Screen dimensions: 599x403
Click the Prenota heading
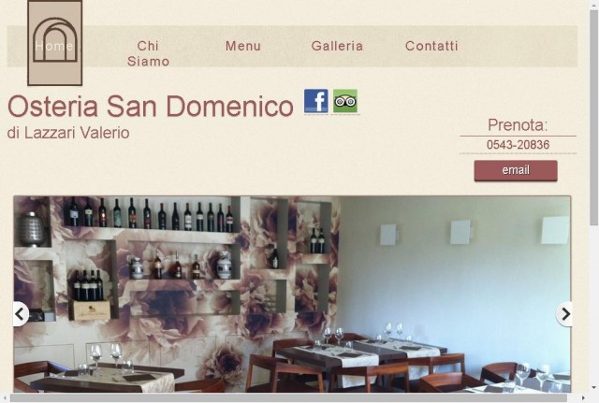pyautogui.click(x=518, y=125)
